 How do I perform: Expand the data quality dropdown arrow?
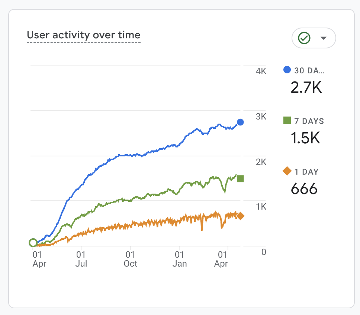[323, 38]
